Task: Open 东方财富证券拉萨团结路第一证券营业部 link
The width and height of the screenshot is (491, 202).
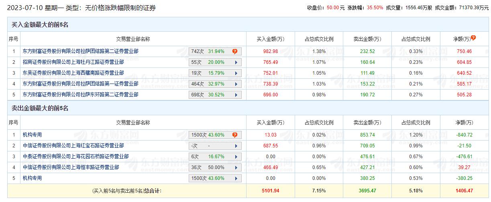Action: (81, 84)
